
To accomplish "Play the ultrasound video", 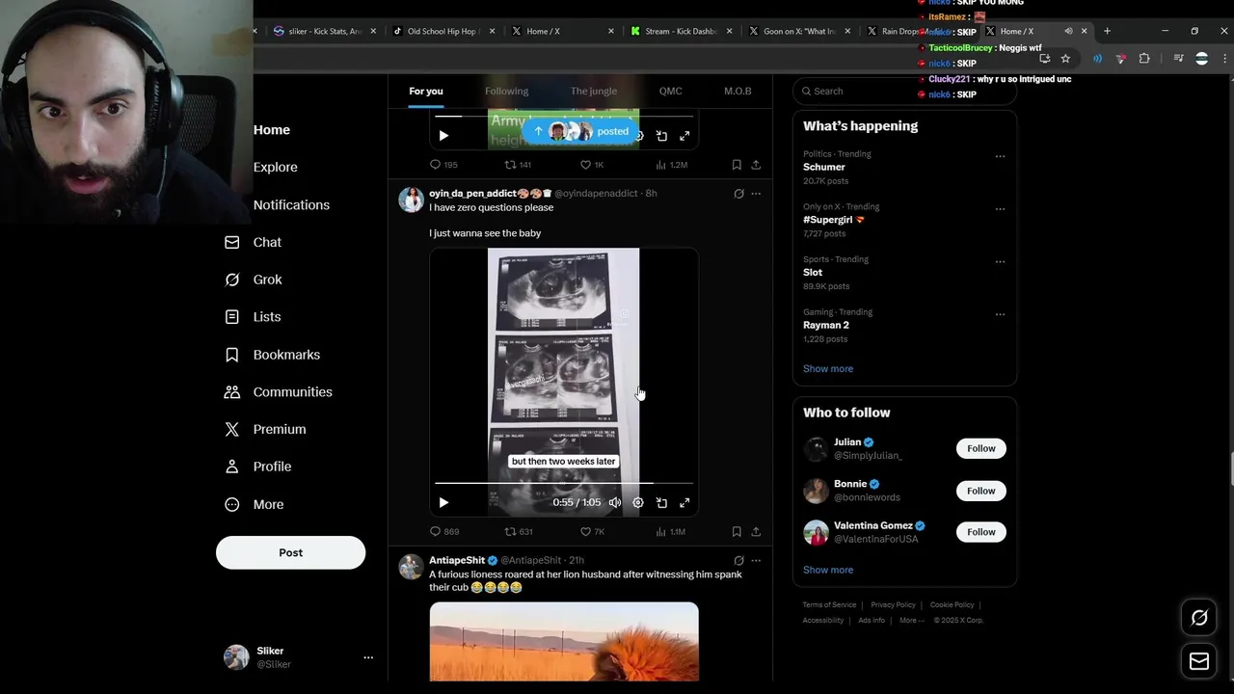I will tap(443, 502).
